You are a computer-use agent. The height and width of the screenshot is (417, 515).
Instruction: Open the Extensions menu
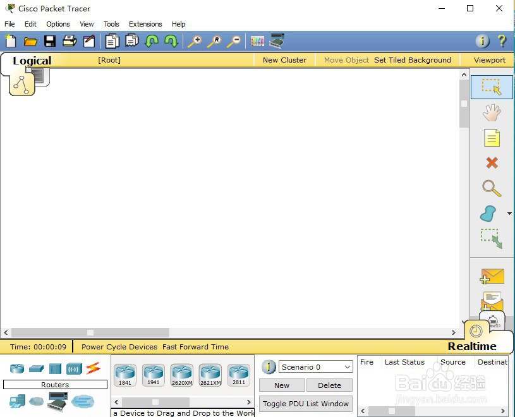tap(145, 24)
